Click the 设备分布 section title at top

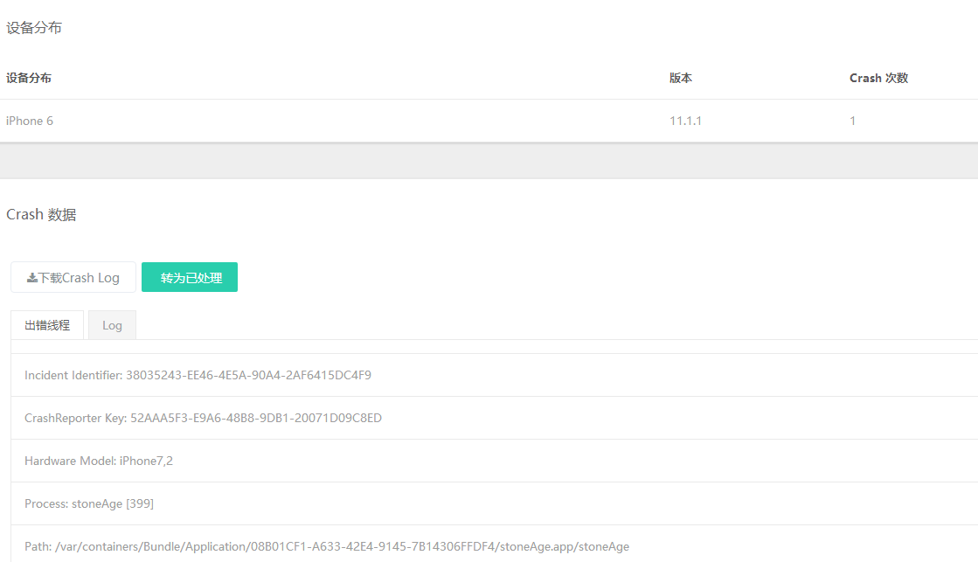coord(34,28)
